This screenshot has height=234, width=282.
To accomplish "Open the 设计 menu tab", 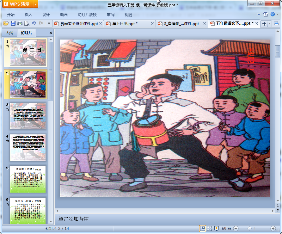I will click(x=46, y=15).
